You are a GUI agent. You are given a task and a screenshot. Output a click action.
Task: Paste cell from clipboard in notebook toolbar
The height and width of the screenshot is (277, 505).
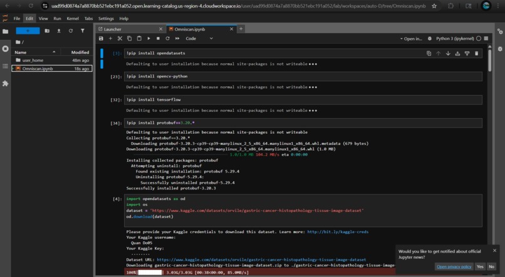click(x=139, y=38)
